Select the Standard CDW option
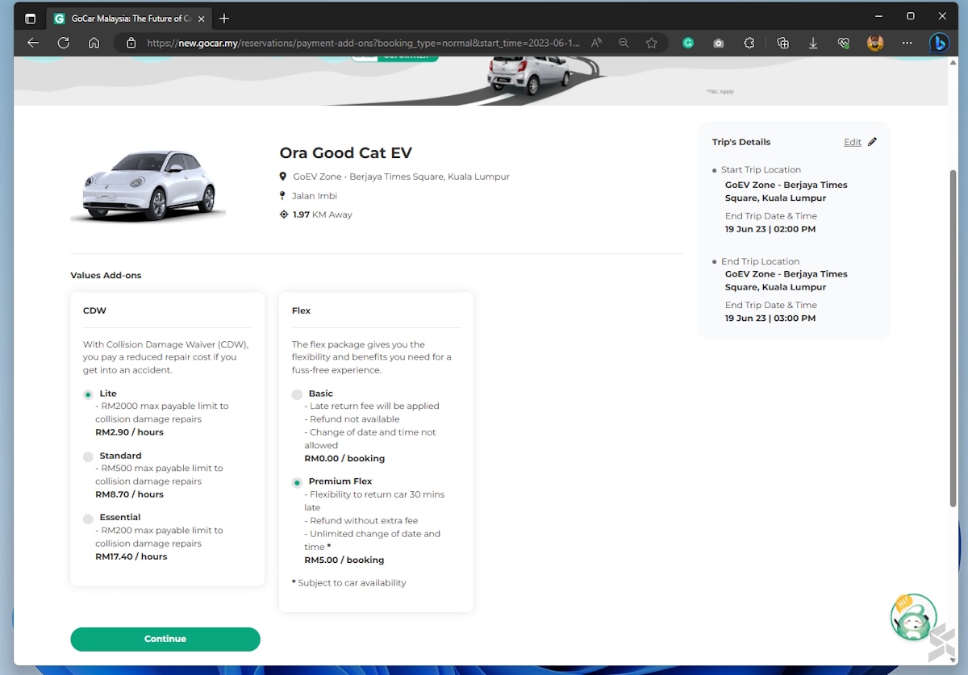968x675 pixels. click(88, 456)
